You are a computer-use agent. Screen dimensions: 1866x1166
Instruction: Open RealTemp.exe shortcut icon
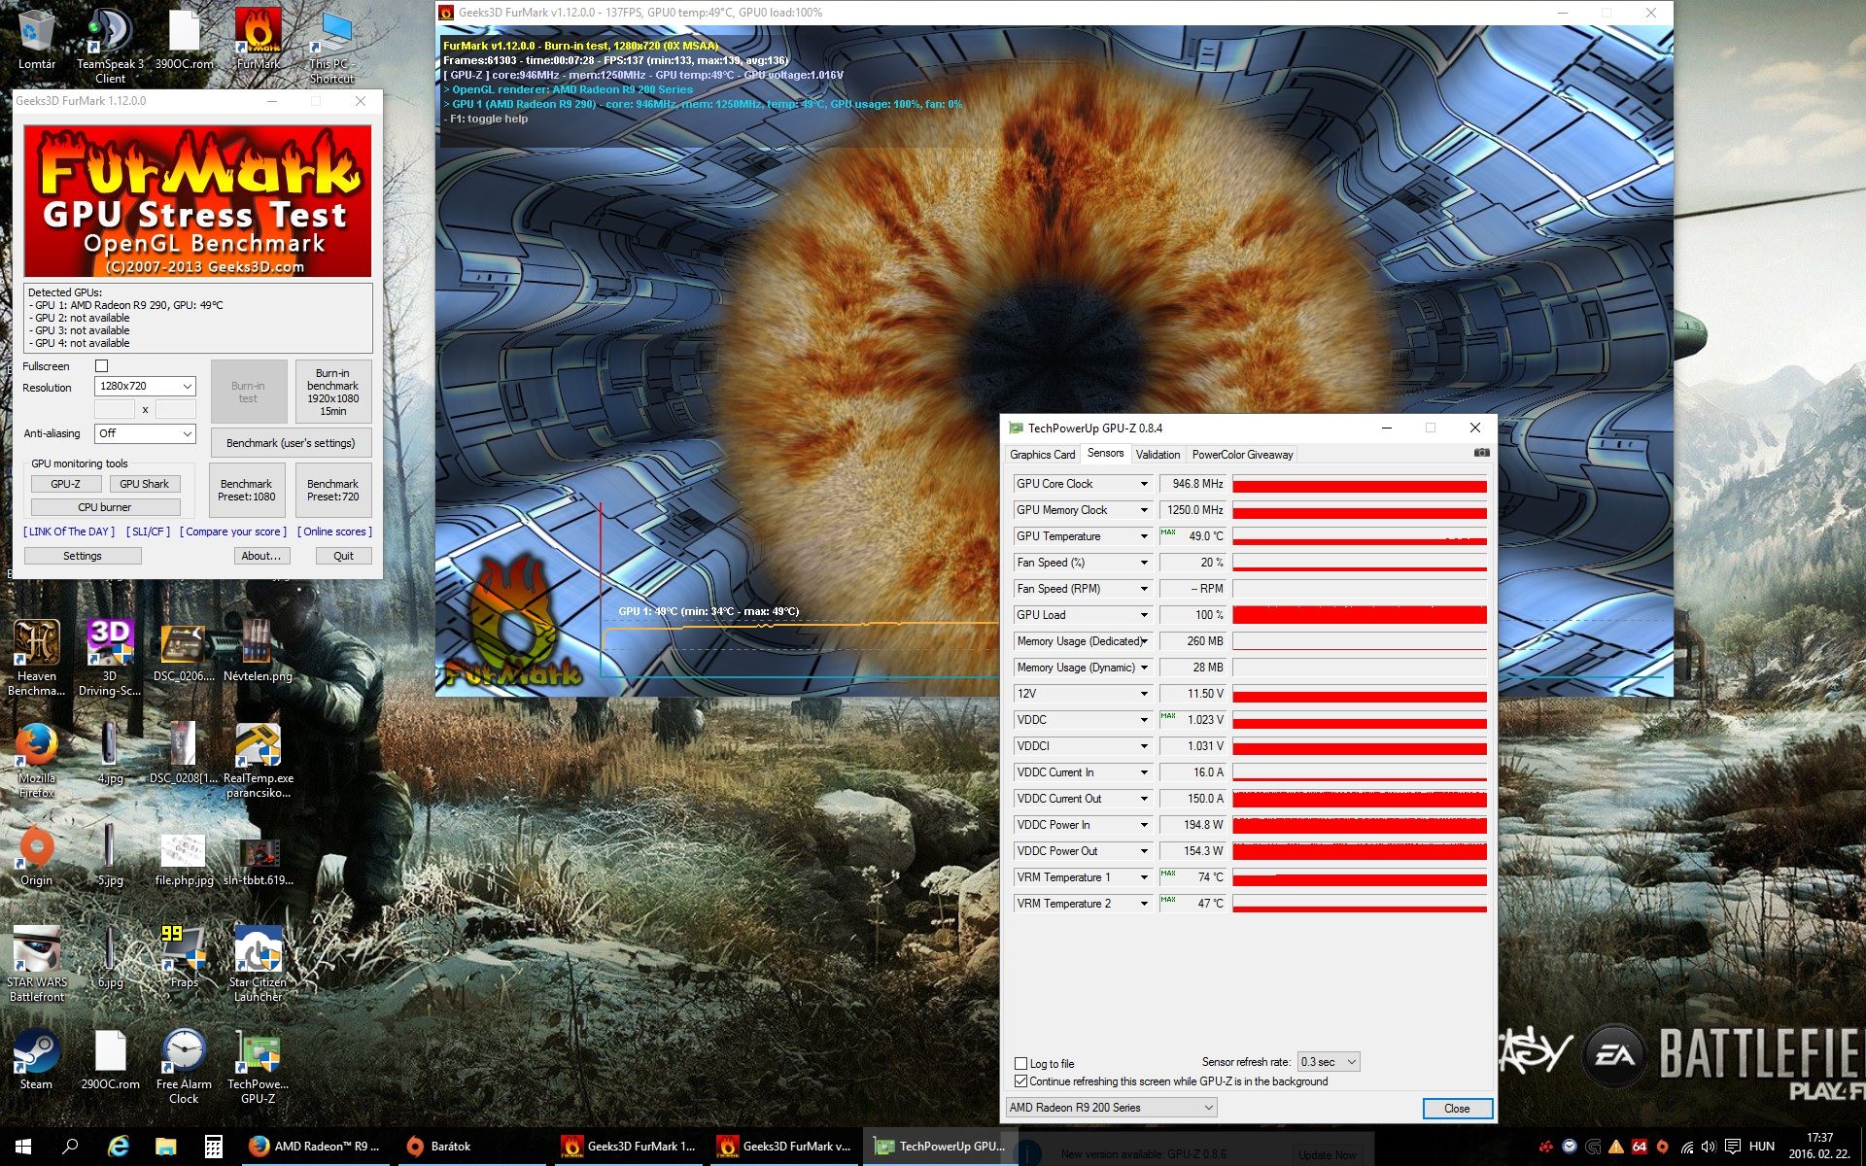click(x=258, y=760)
